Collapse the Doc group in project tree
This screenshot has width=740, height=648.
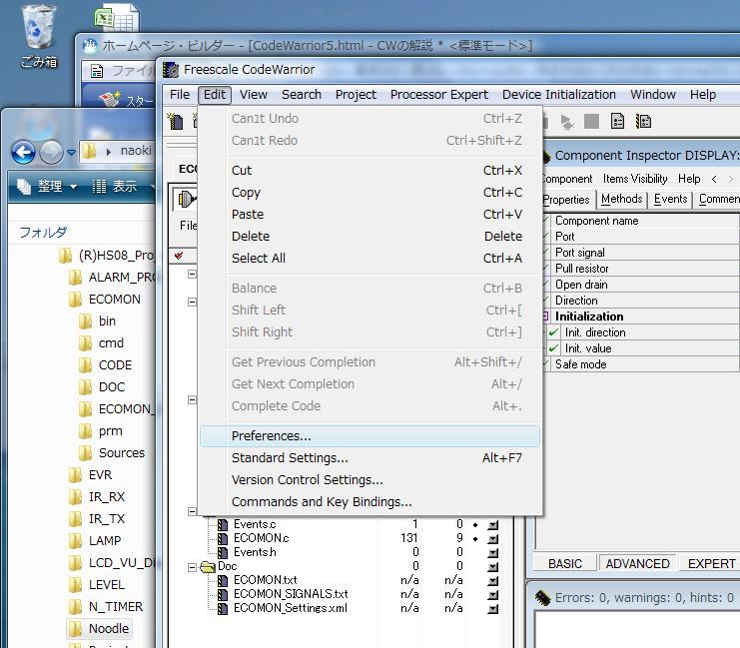point(192,567)
